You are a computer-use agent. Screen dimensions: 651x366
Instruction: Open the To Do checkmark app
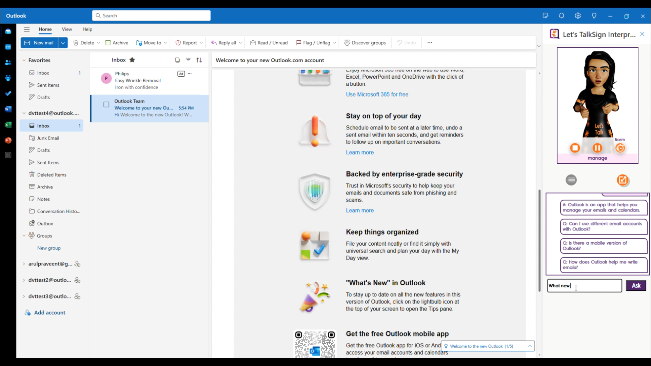click(x=8, y=94)
